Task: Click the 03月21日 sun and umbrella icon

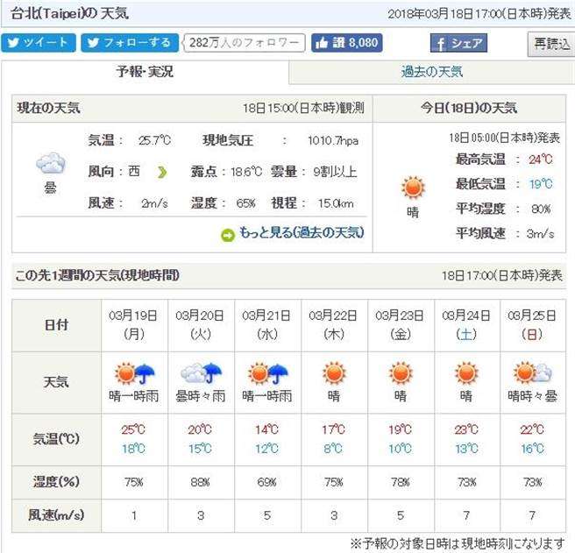Action: coord(267,374)
